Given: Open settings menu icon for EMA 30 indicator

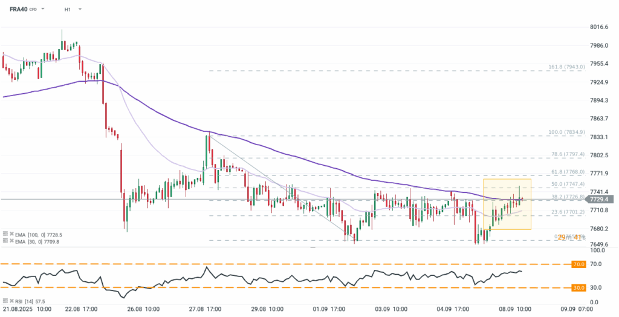Looking at the screenshot, I should point(4,241).
